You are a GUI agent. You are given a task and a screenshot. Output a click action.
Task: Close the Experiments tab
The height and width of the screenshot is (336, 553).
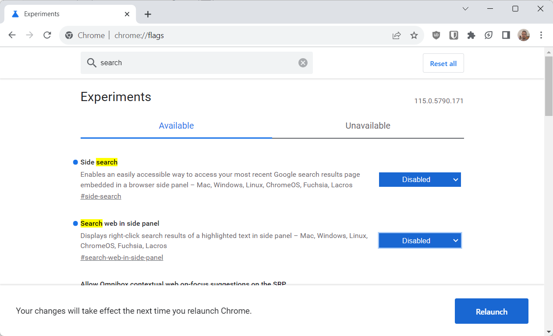[127, 14]
